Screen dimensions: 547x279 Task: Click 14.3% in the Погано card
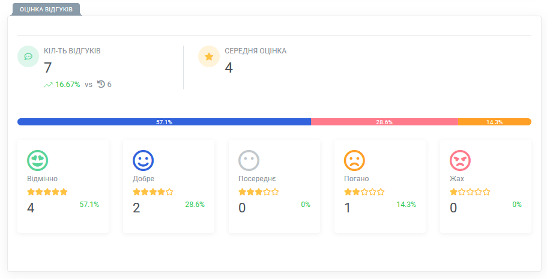(406, 205)
